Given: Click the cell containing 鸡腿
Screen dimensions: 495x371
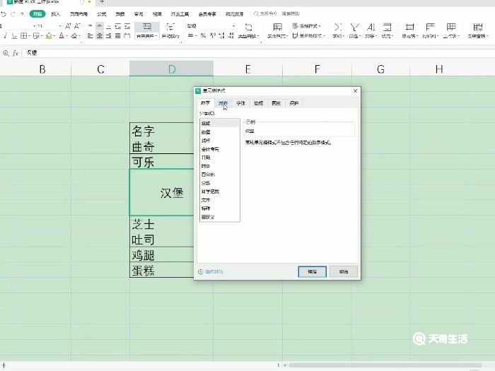Looking at the screenshot, I should pos(162,254).
